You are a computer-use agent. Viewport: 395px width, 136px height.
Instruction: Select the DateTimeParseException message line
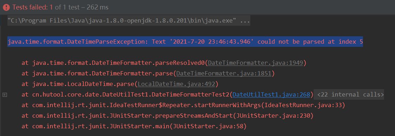point(185,42)
